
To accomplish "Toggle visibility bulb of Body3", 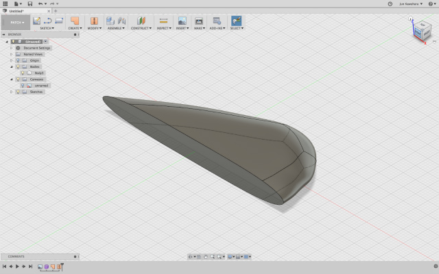I will [23, 73].
